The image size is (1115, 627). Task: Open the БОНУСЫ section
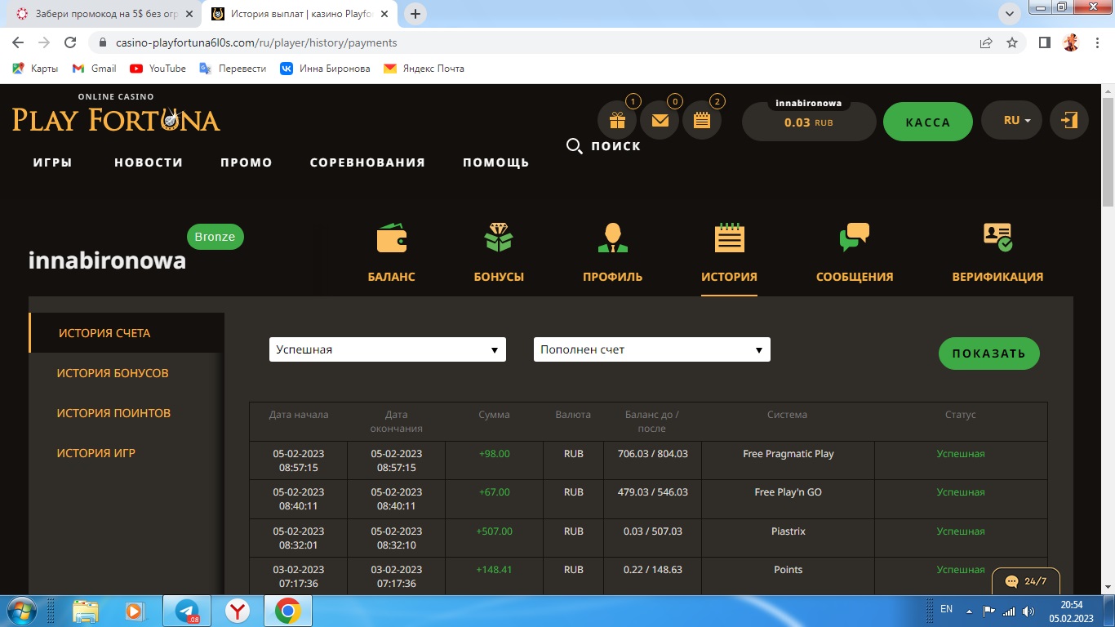[x=499, y=252]
